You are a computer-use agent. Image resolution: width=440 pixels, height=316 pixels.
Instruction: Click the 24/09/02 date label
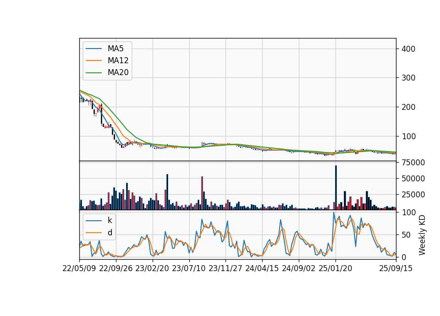(298, 268)
